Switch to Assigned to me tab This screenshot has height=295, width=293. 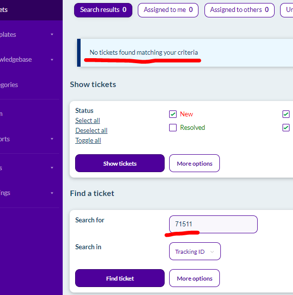168,10
